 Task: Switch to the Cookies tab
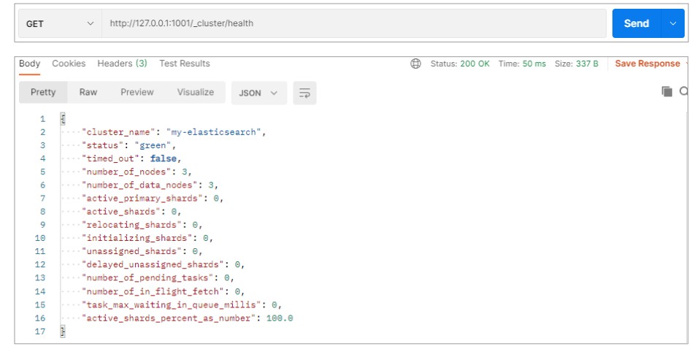(x=69, y=64)
